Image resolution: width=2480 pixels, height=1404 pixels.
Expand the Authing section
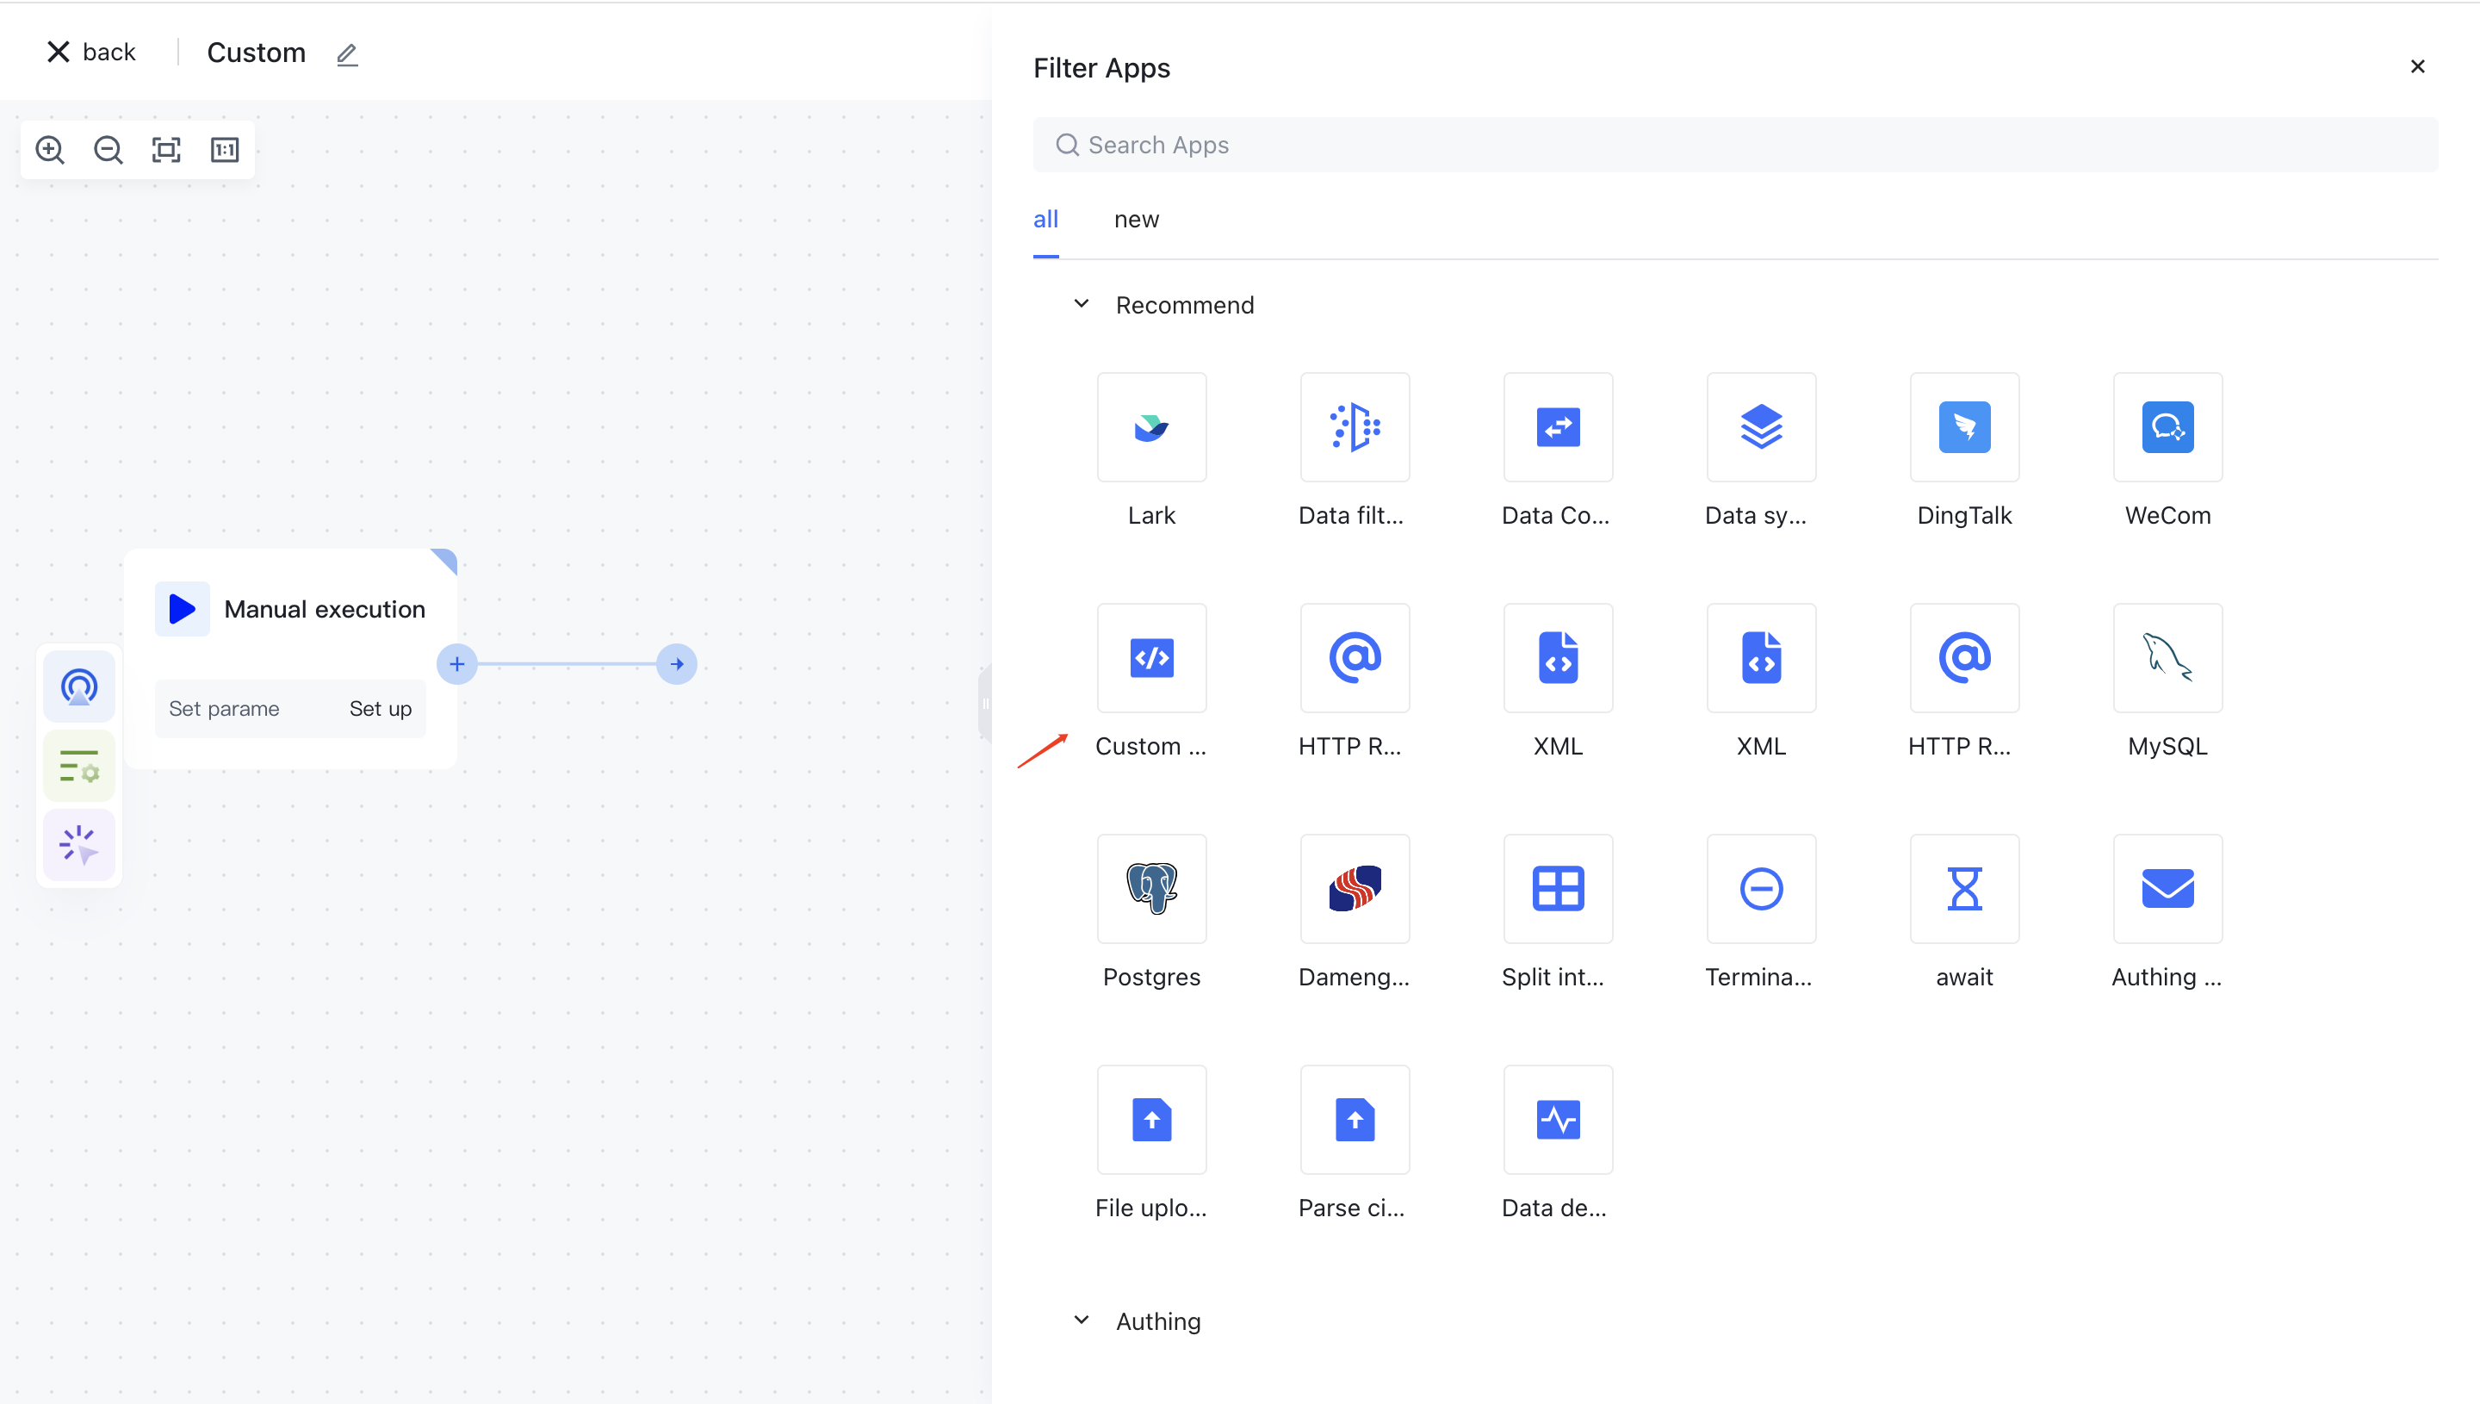[x=1081, y=1320]
